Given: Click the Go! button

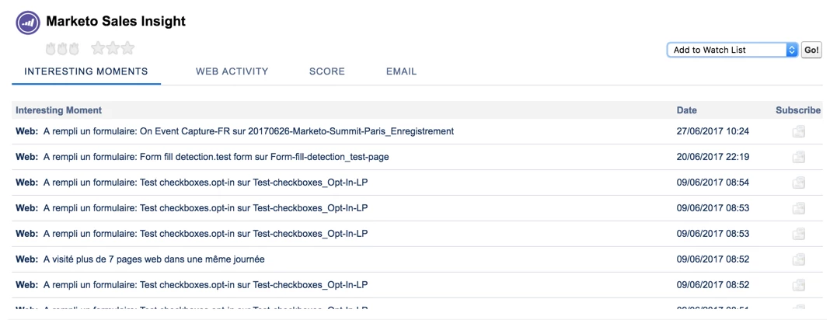Looking at the screenshot, I should pyautogui.click(x=811, y=50).
